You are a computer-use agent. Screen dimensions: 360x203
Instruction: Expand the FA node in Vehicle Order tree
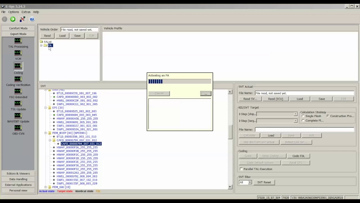tap(41, 45)
